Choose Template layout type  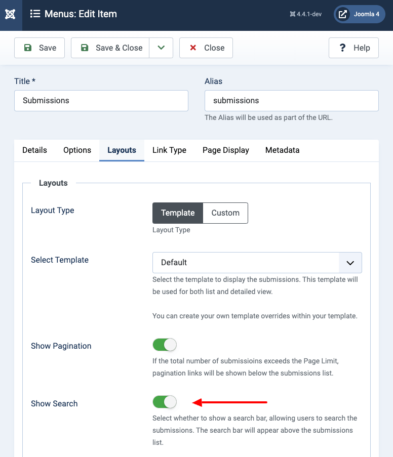click(178, 213)
